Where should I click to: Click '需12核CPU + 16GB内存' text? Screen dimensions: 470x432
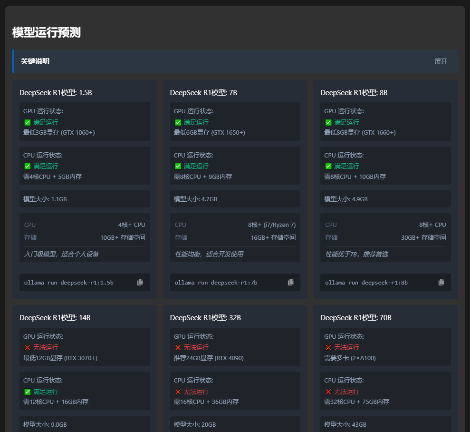click(x=56, y=402)
